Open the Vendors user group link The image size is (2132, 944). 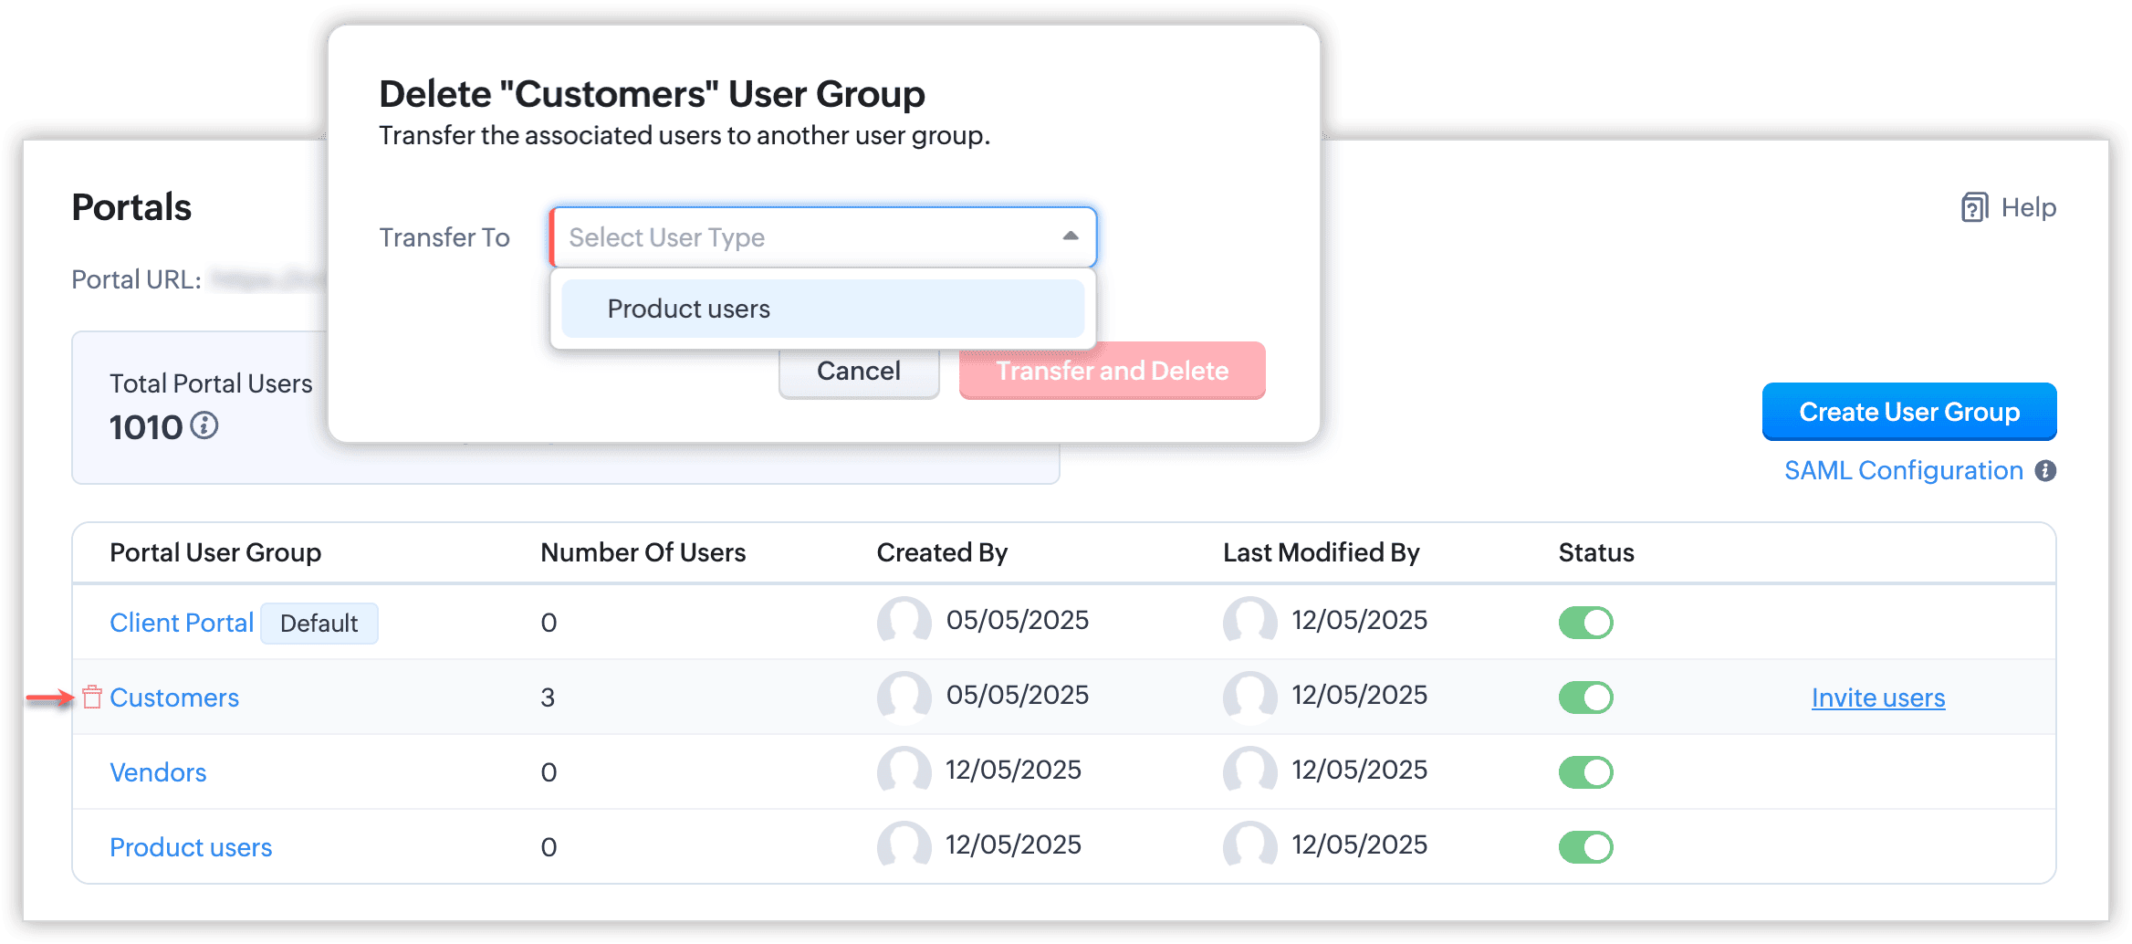click(158, 772)
